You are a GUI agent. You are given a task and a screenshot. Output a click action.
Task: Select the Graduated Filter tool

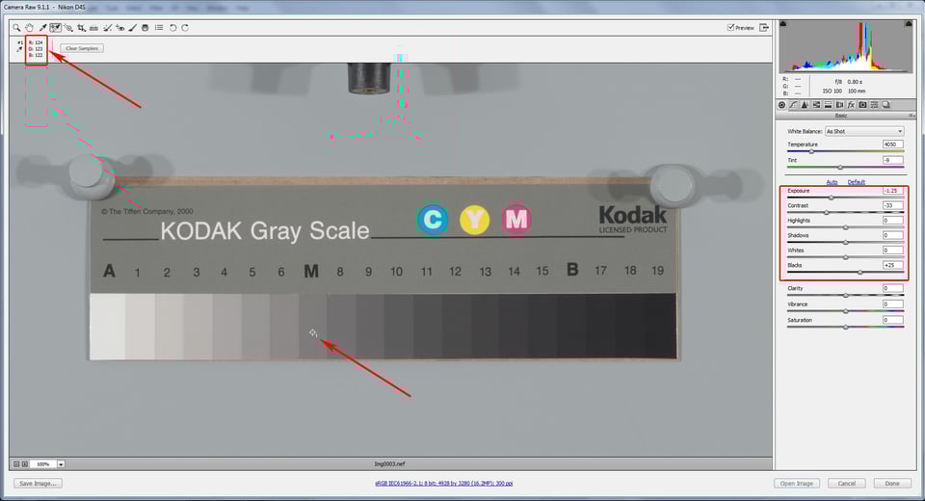coord(145,28)
